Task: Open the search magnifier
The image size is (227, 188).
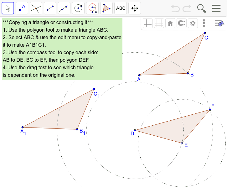Action: 202,8
